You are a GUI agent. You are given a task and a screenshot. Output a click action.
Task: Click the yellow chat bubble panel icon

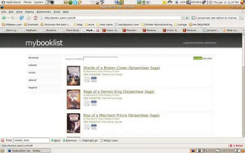tap(80, 2)
